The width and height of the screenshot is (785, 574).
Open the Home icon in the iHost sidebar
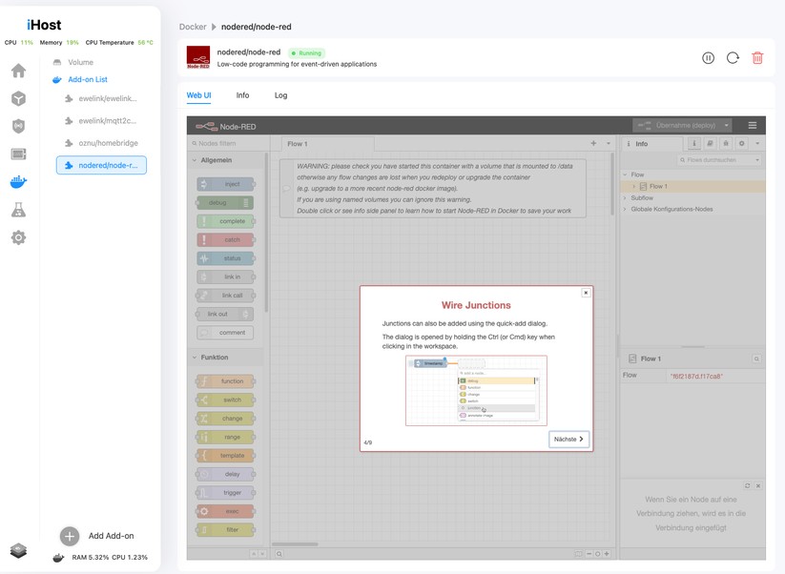tap(17, 70)
